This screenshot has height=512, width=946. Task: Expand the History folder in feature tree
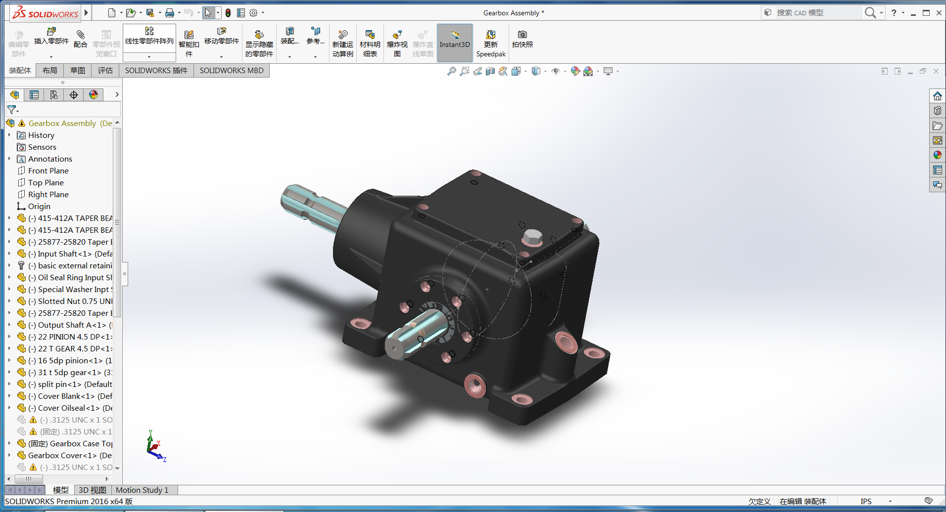9,135
